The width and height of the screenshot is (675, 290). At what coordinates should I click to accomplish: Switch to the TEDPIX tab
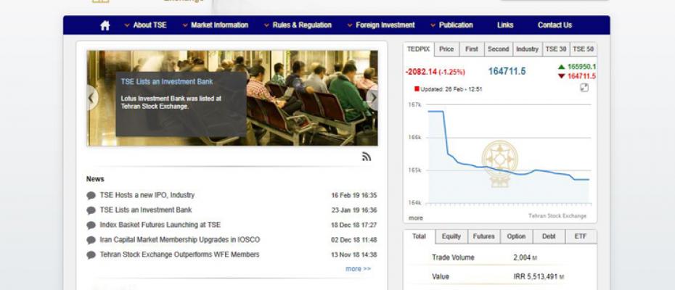click(419, 49)
